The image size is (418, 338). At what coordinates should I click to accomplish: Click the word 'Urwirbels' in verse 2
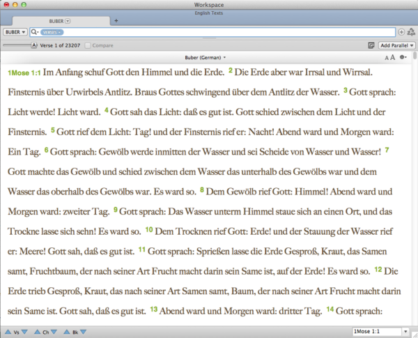[x=84, y=92]
